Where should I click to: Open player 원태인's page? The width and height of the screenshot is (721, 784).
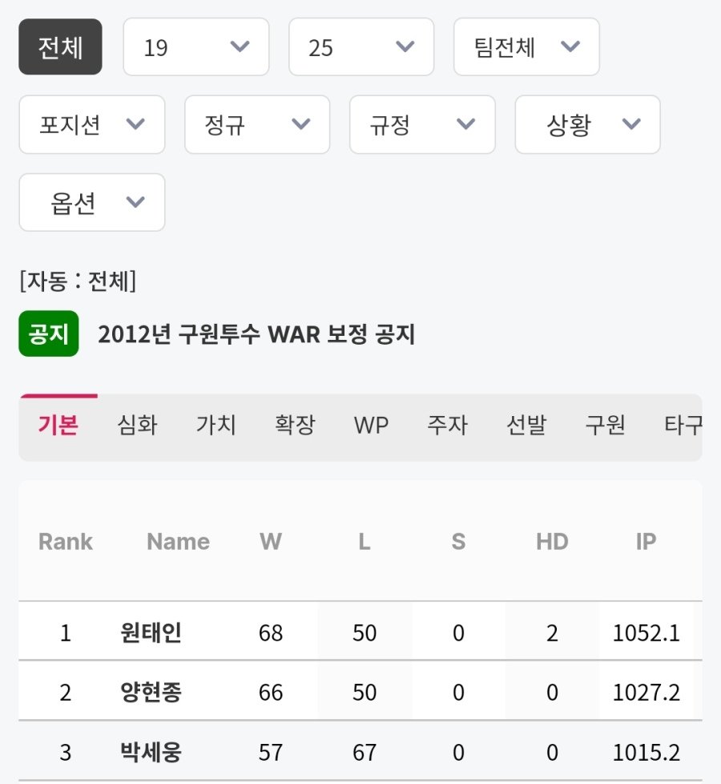coord(150,633)
